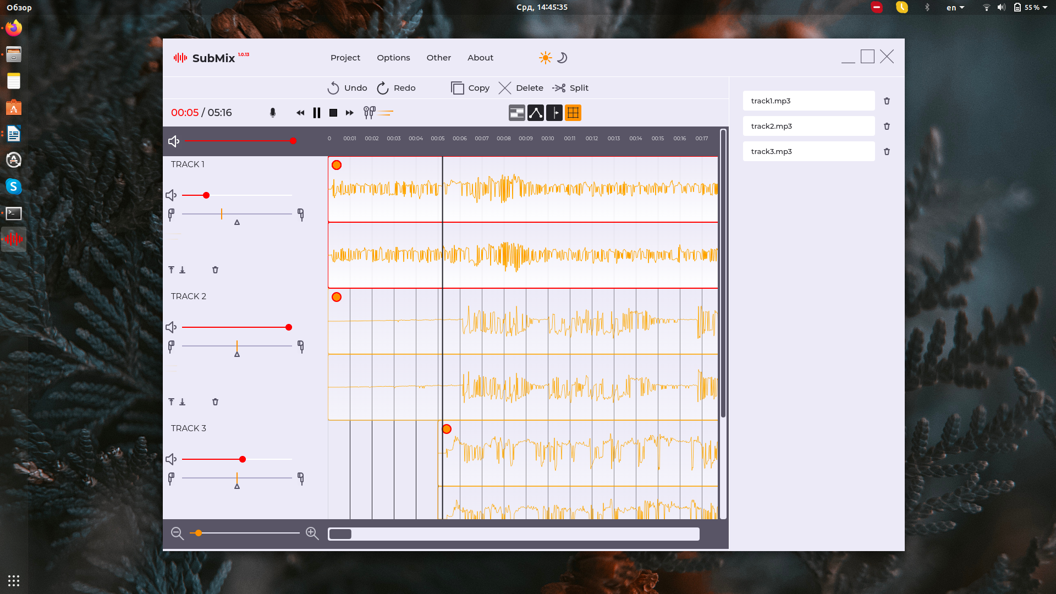1056x594 pixels.
Task: Click the zoom in magnifier icon
Action: click(x=312, y=533)
